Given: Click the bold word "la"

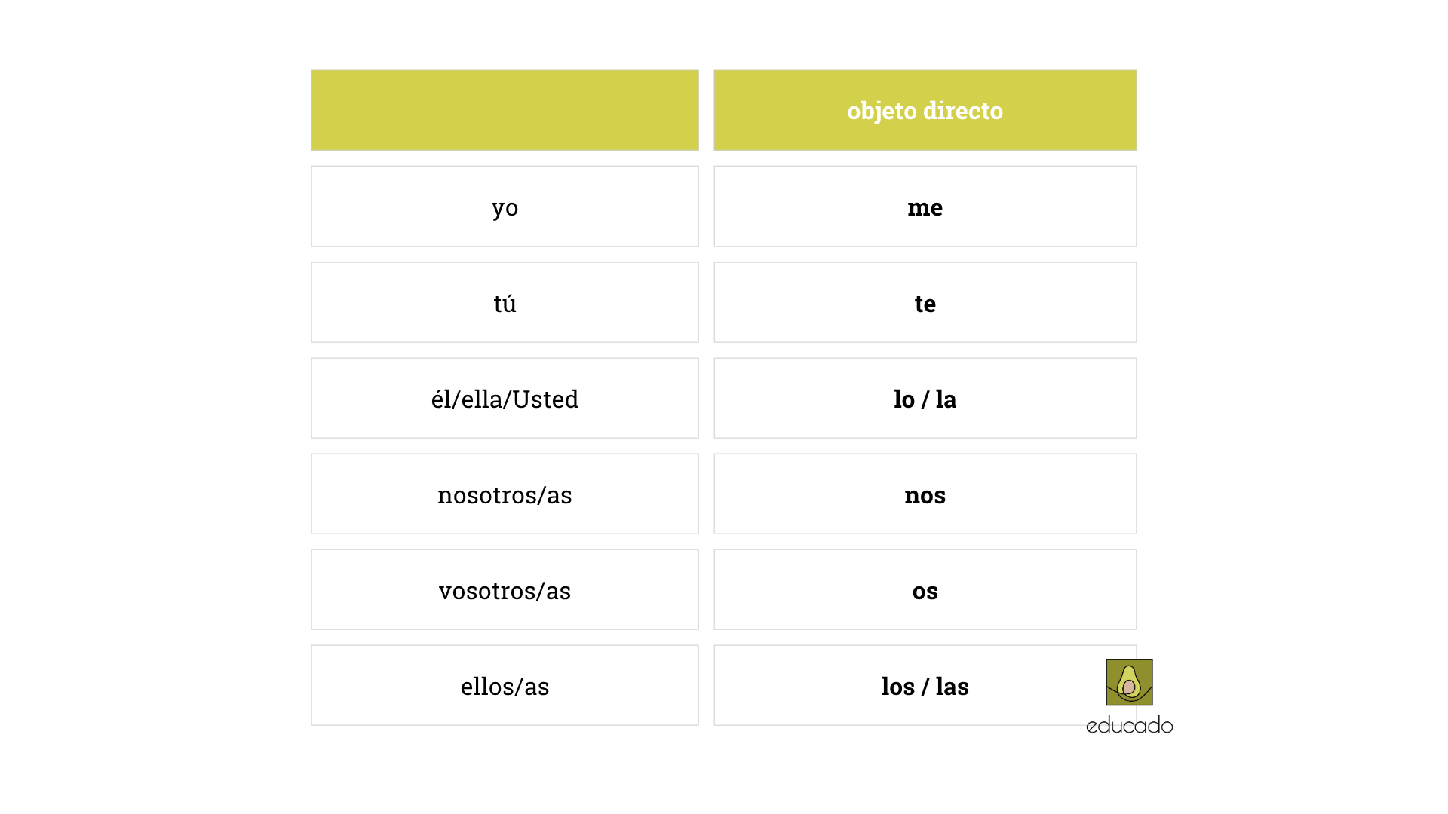Looking at the screenshot, I should click(x=946, y=399).
